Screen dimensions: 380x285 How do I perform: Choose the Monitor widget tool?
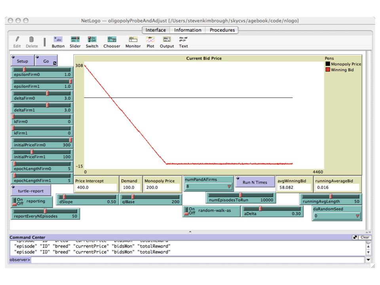[133, 42]
